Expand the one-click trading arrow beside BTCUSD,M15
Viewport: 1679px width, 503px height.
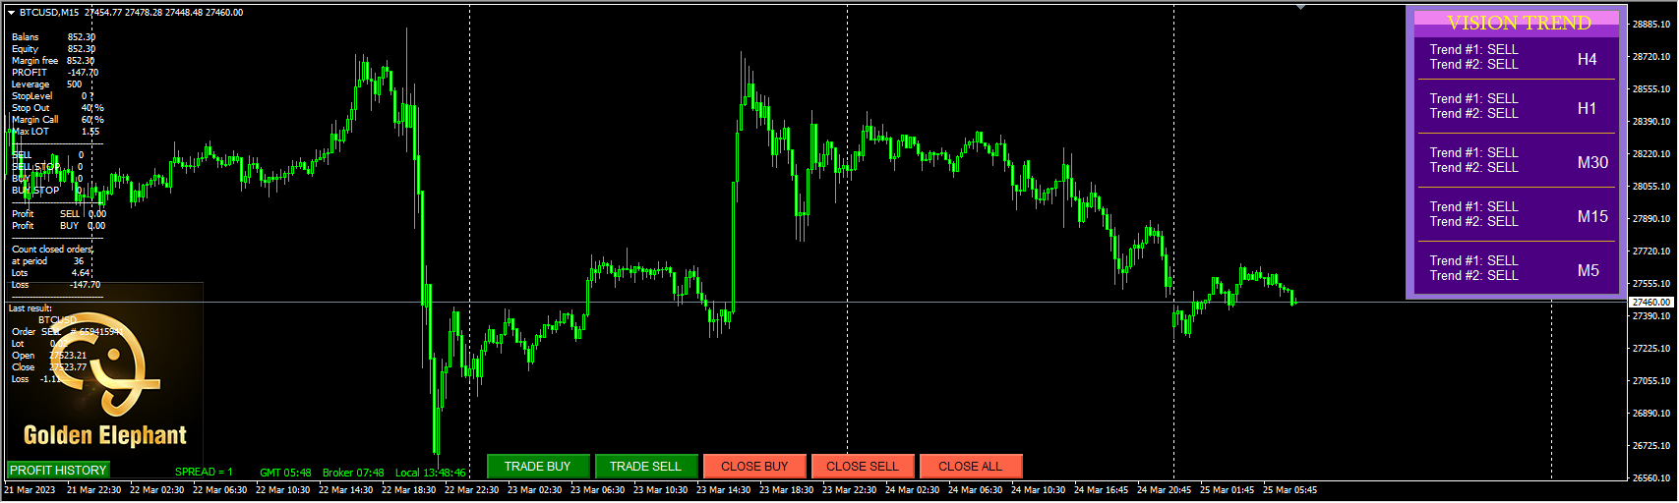11,13
